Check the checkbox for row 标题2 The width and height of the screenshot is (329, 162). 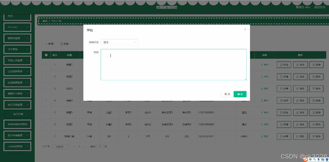pyautogui.click(x=46, y=76)
